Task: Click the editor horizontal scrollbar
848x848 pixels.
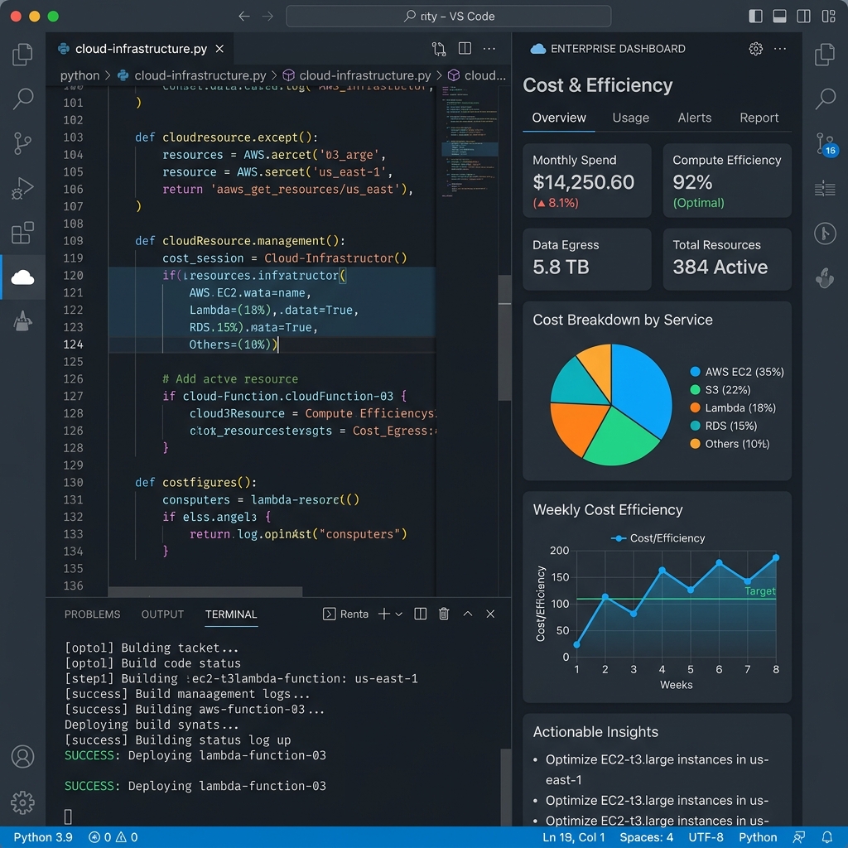Action: click(205, 591)
